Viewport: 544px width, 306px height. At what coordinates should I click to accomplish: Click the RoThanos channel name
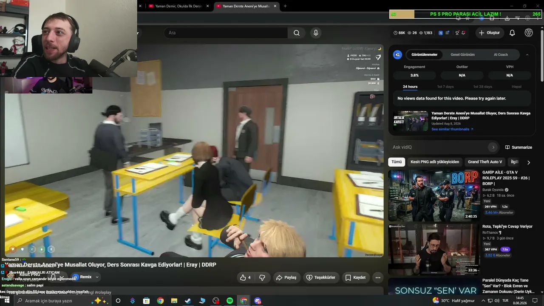click(x=490, y=232)
